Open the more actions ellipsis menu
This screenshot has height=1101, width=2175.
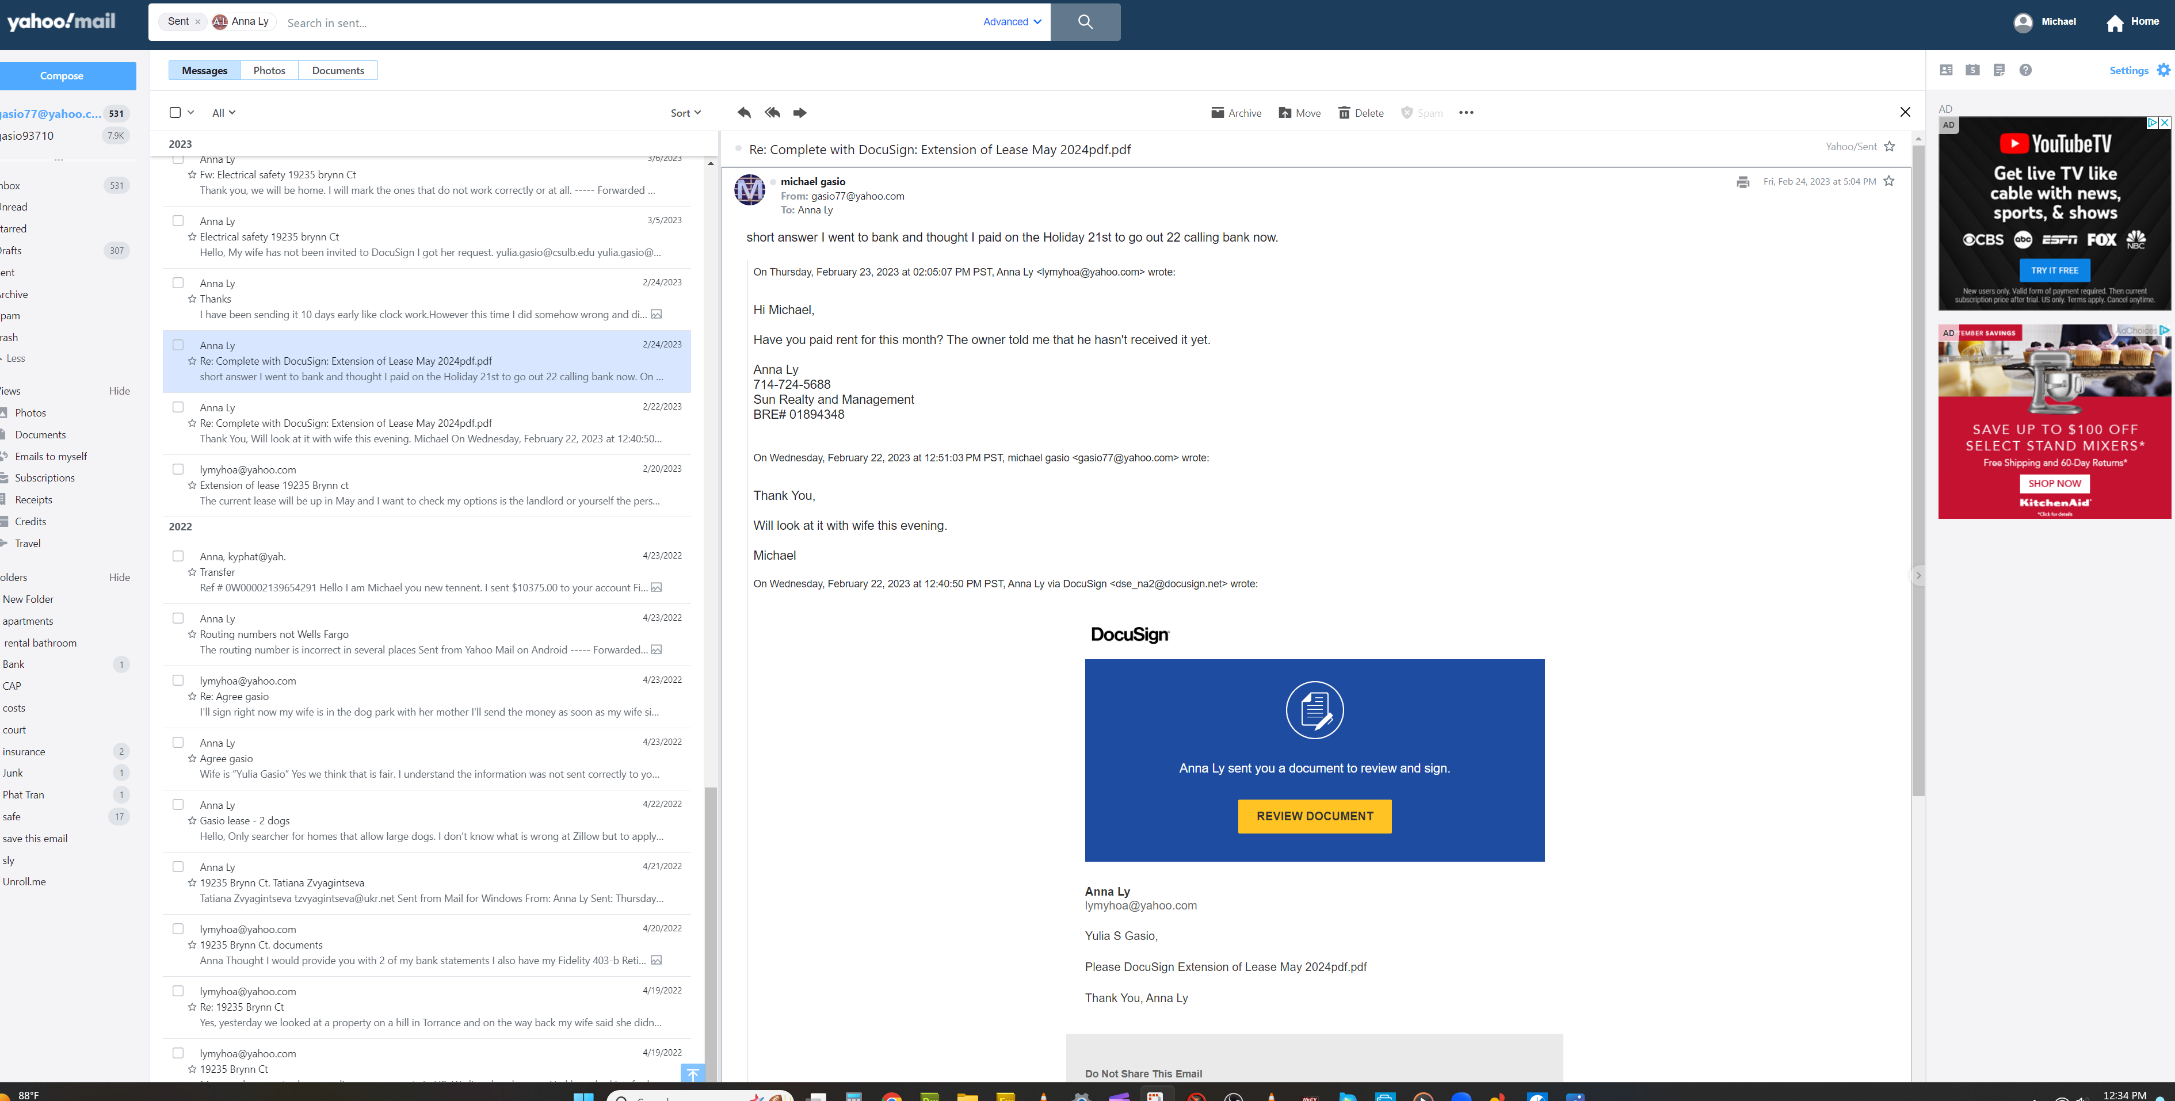(1466, 112)
